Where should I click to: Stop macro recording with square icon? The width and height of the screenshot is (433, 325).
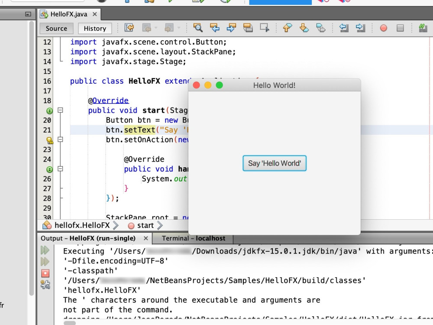tap(400, 28)
